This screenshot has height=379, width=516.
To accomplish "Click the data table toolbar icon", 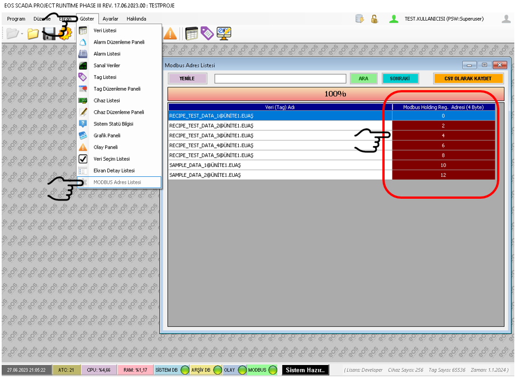I will pos(192,34).
